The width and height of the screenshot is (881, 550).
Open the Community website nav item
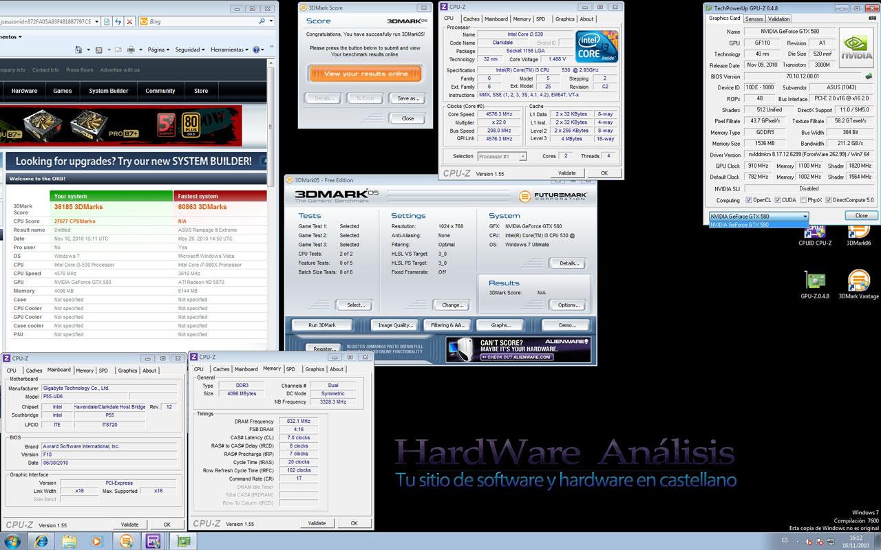pos(160,91)
